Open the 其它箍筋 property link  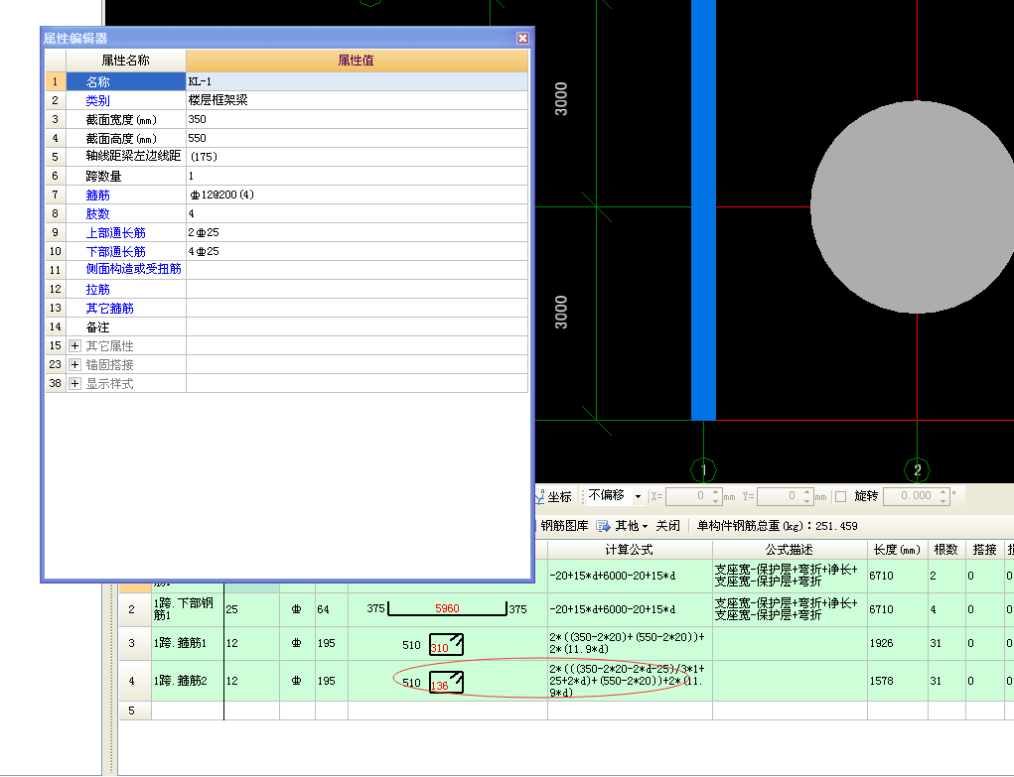pyautogui.click(x=110, y=309)
